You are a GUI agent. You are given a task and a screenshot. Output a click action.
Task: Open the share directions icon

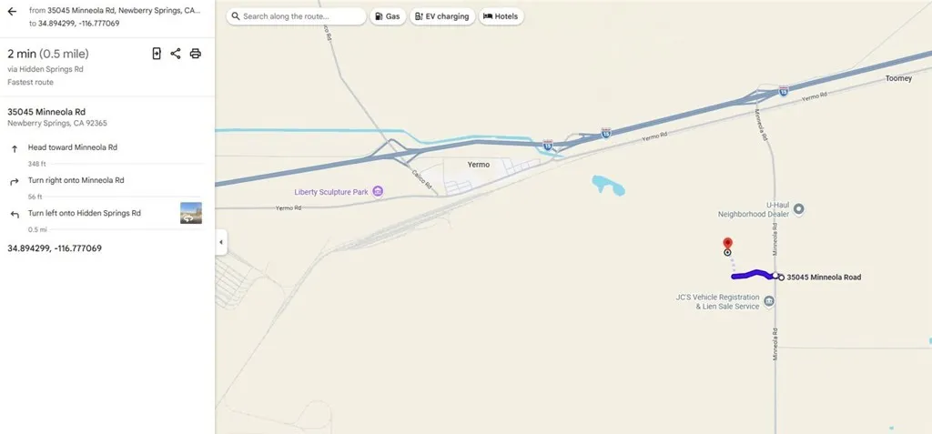pos(176,54)
